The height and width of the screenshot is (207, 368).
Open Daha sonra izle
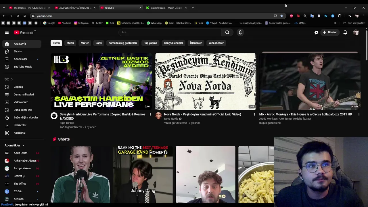point(22,110)
